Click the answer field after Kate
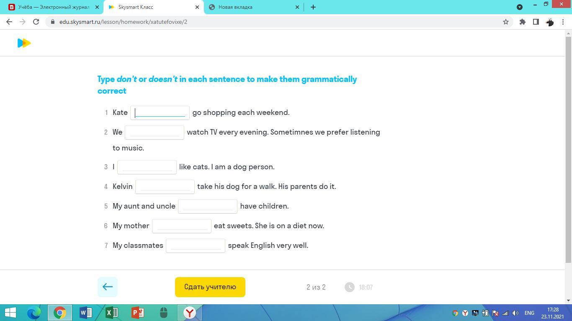572x321 pixels. point(160,113)
